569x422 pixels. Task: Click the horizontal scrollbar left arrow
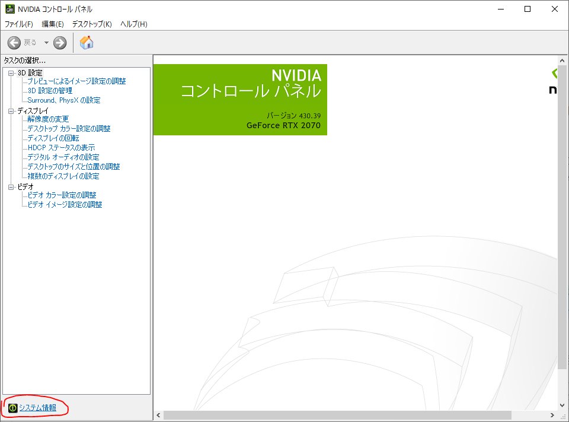[158, 415]
